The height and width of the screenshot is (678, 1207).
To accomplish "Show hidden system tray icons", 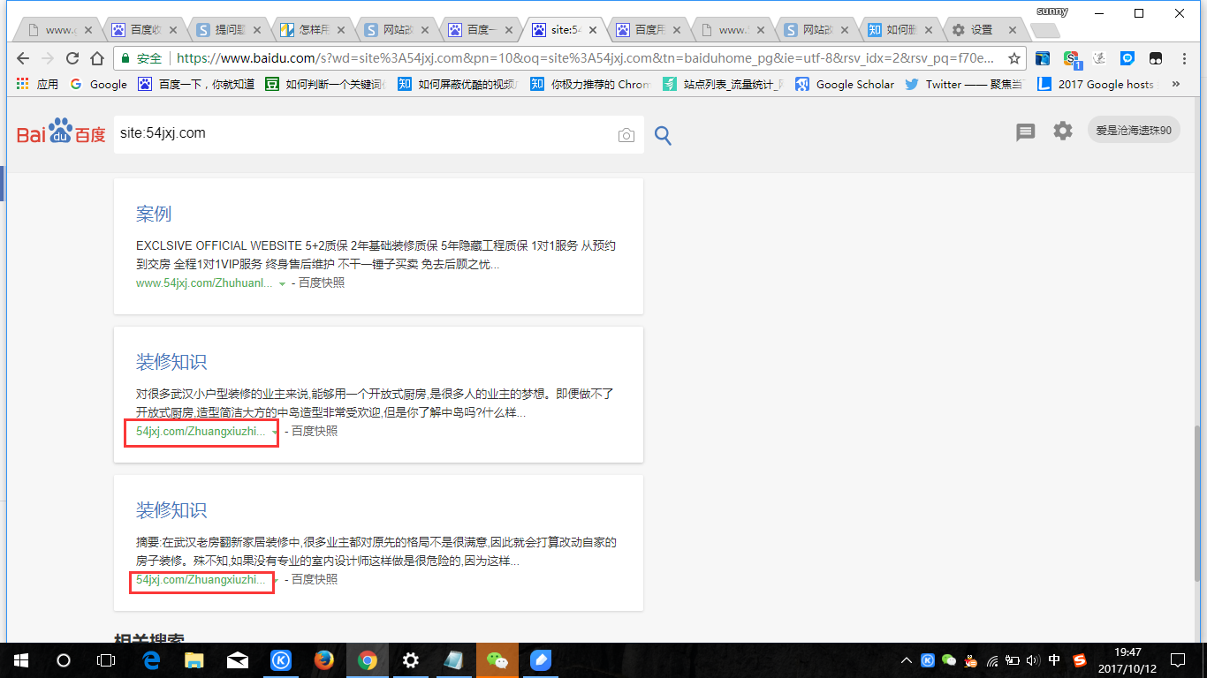I will tap(906, 660).
